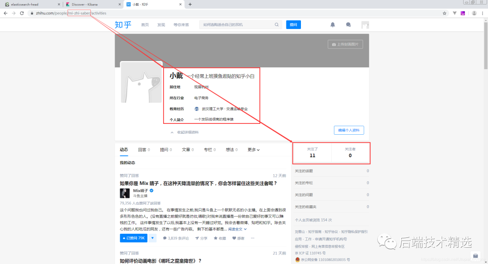Screen dimensions: 488x264
Task: Add the answer to 收藏 favorites
Action: 220,238
